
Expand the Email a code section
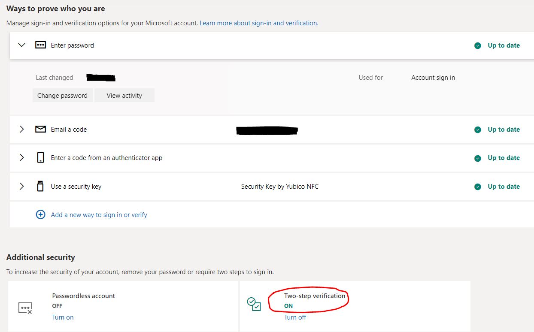tap(22, 129)
